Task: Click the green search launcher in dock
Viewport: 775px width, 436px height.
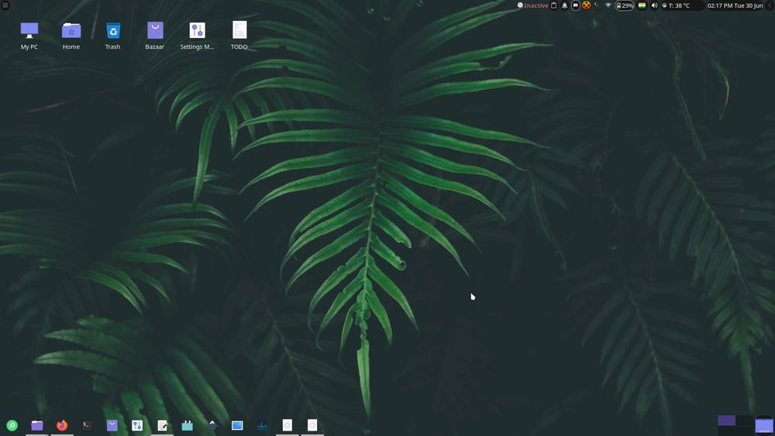Action: coord(12,425)
